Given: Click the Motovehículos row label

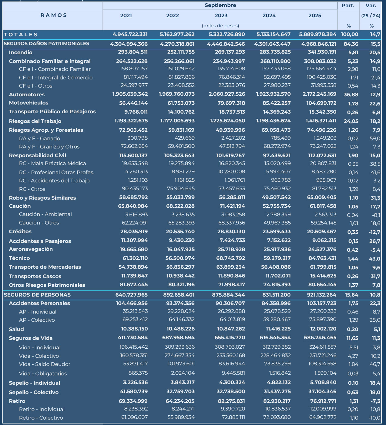Looking at the screenshot, I should click(29, 103).
